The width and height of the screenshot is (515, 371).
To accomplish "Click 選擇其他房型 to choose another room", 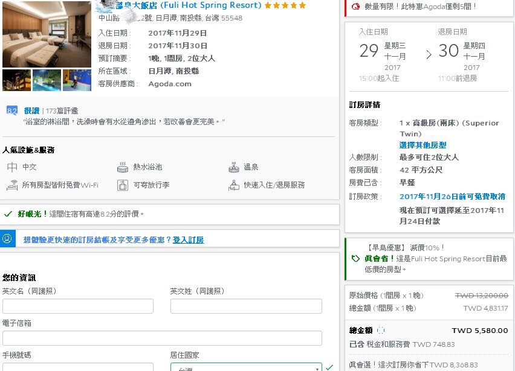I will click(423, 145).
